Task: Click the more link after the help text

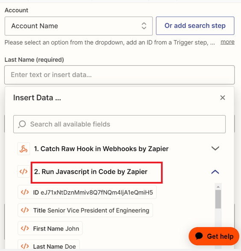Action: coord(227,42)
